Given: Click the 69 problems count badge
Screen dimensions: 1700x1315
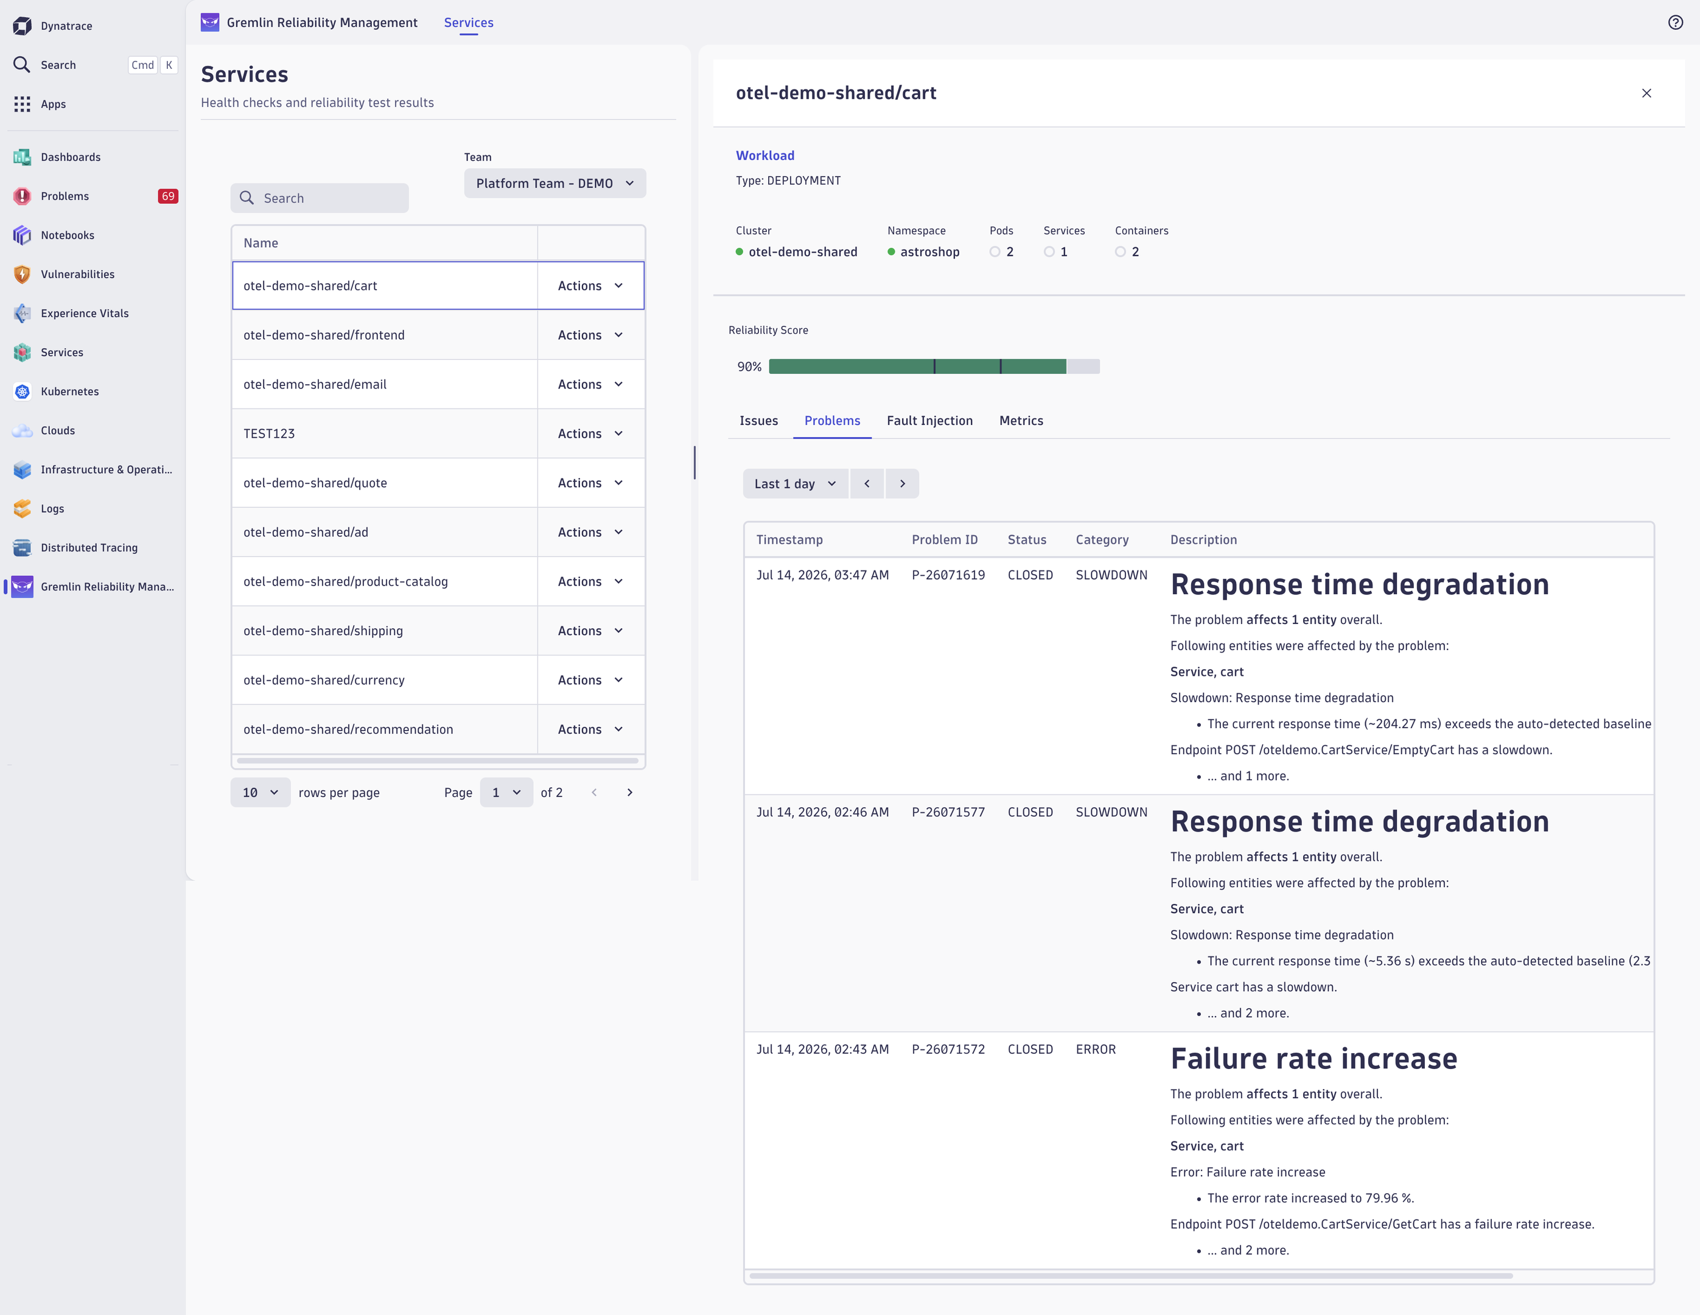Looking at the screenshot, I should coord(167,195).
